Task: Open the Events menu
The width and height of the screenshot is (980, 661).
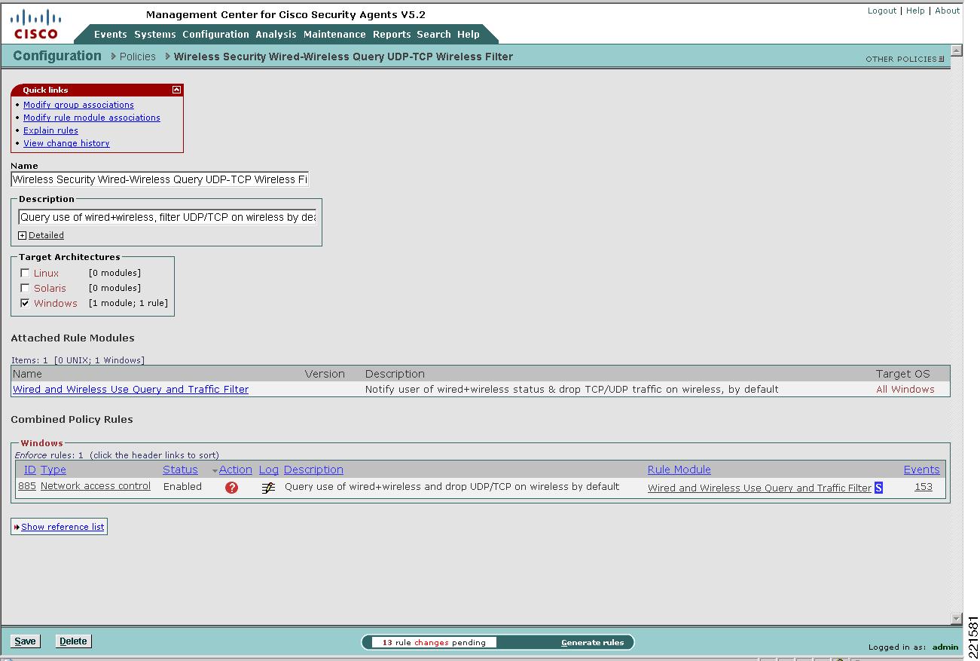Action: [110, 34]
